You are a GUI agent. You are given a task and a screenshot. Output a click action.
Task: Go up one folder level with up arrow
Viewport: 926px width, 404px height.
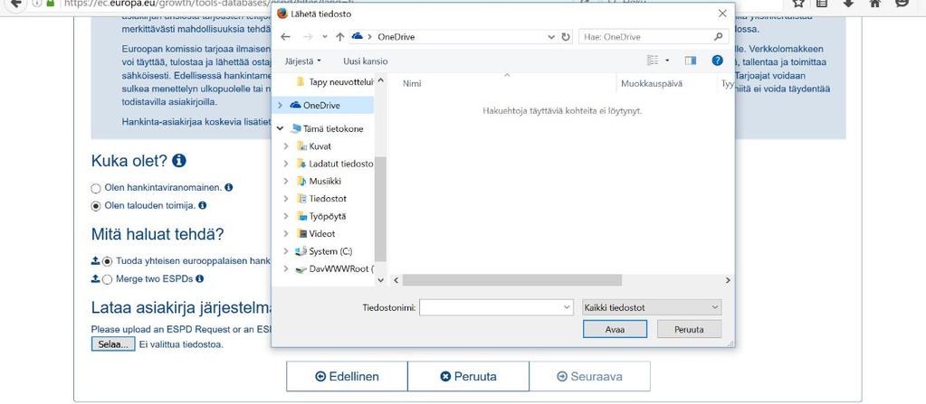click(x=339, y=36)
